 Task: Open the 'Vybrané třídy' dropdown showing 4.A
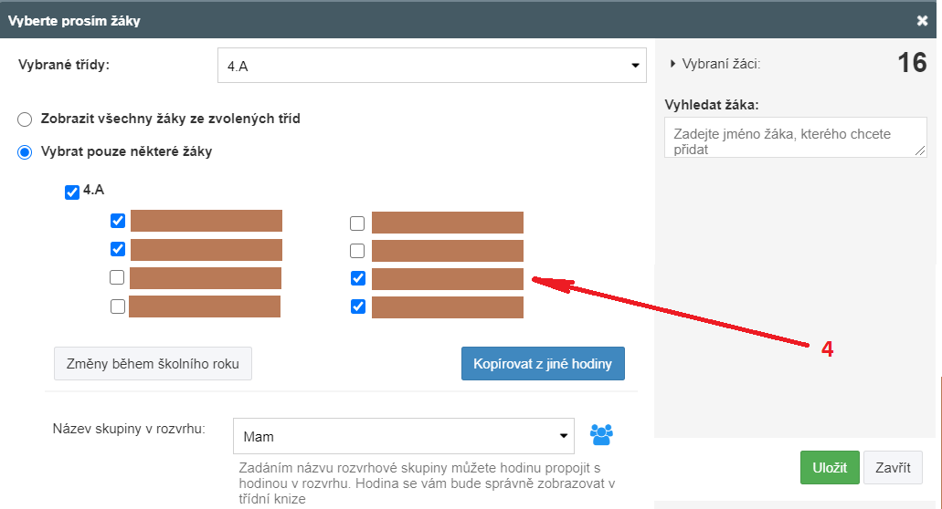tap(432, 66)
